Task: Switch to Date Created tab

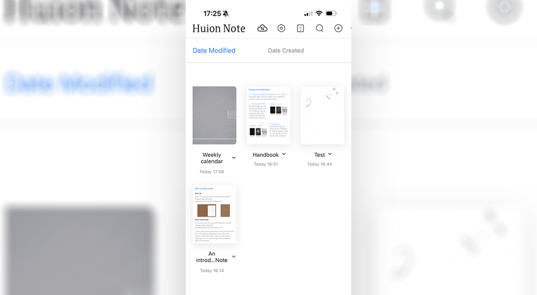Action: [286, 51]
